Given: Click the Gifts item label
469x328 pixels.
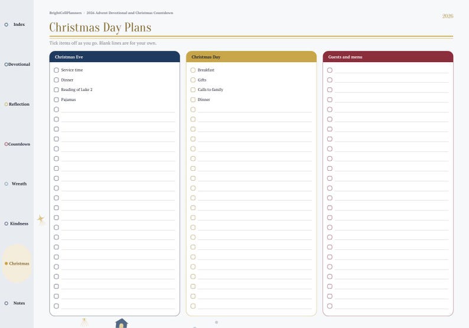Looking at the screenshot, I should tap(202, 80).
